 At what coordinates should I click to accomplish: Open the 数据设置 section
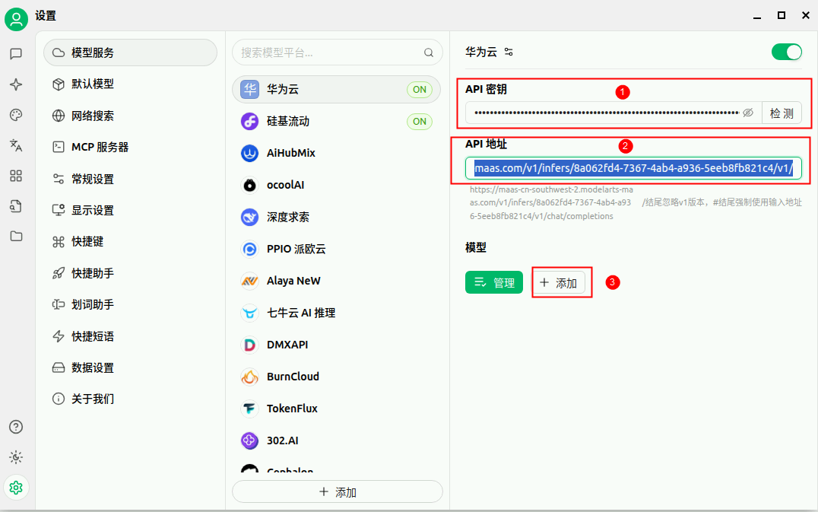coord(131,368)
